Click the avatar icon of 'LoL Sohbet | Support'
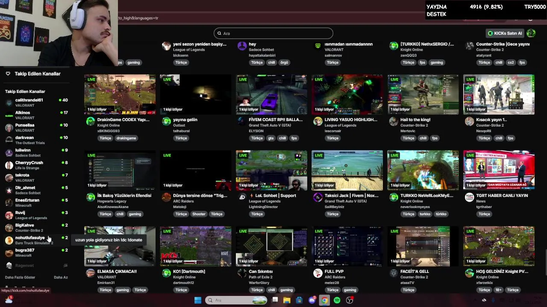This screenshot has width=547, height=307. tap(242, 197)
